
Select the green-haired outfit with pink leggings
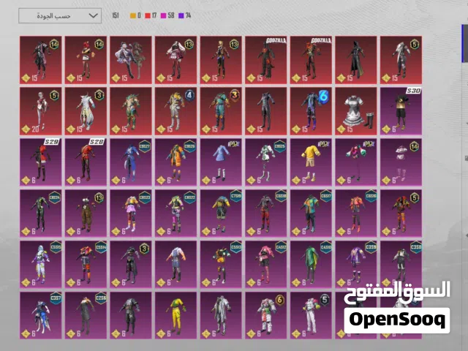point(175,213)
